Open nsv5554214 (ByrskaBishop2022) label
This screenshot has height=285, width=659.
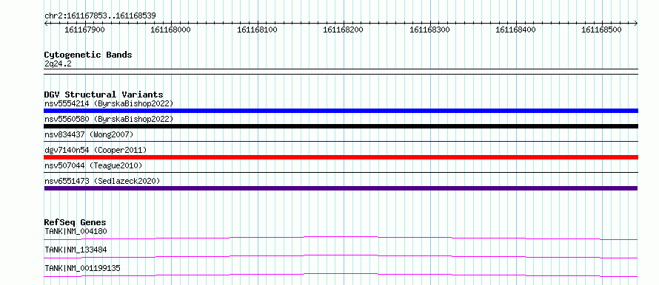pyautogui.click(x=109, y=103)
